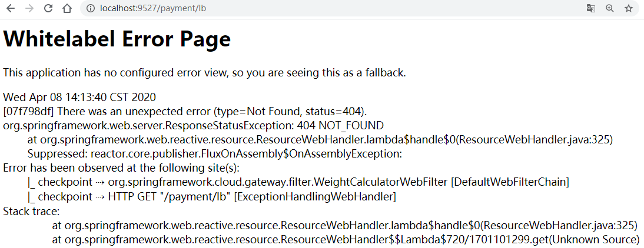The image size is (644, 248).
Task: Click the 'no configured error view' sentence
Action: coord(204,73)
